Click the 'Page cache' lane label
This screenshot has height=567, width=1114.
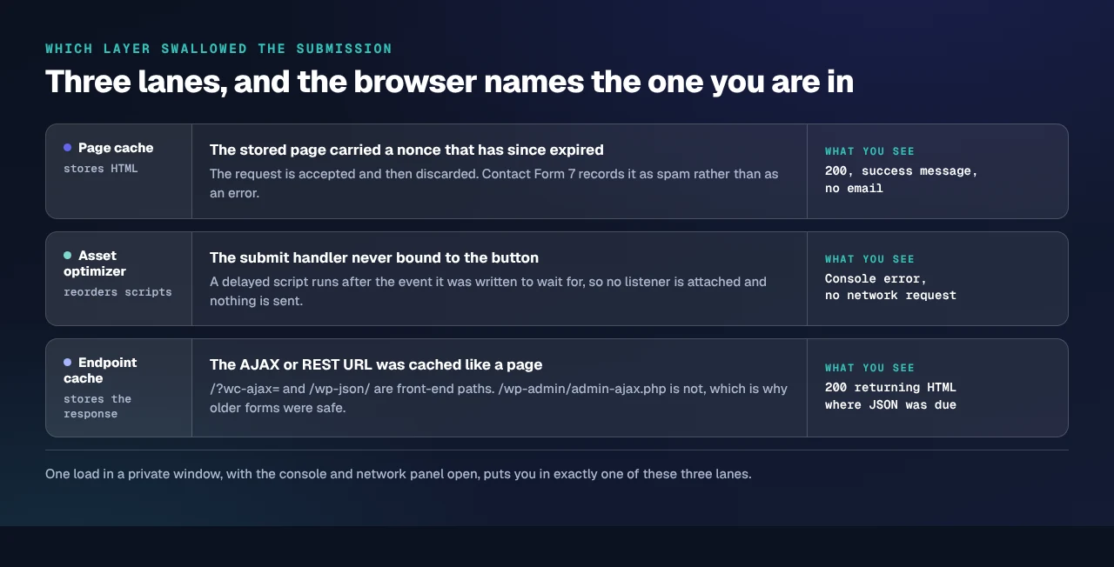pyautogui.click(x=116, y=148)
